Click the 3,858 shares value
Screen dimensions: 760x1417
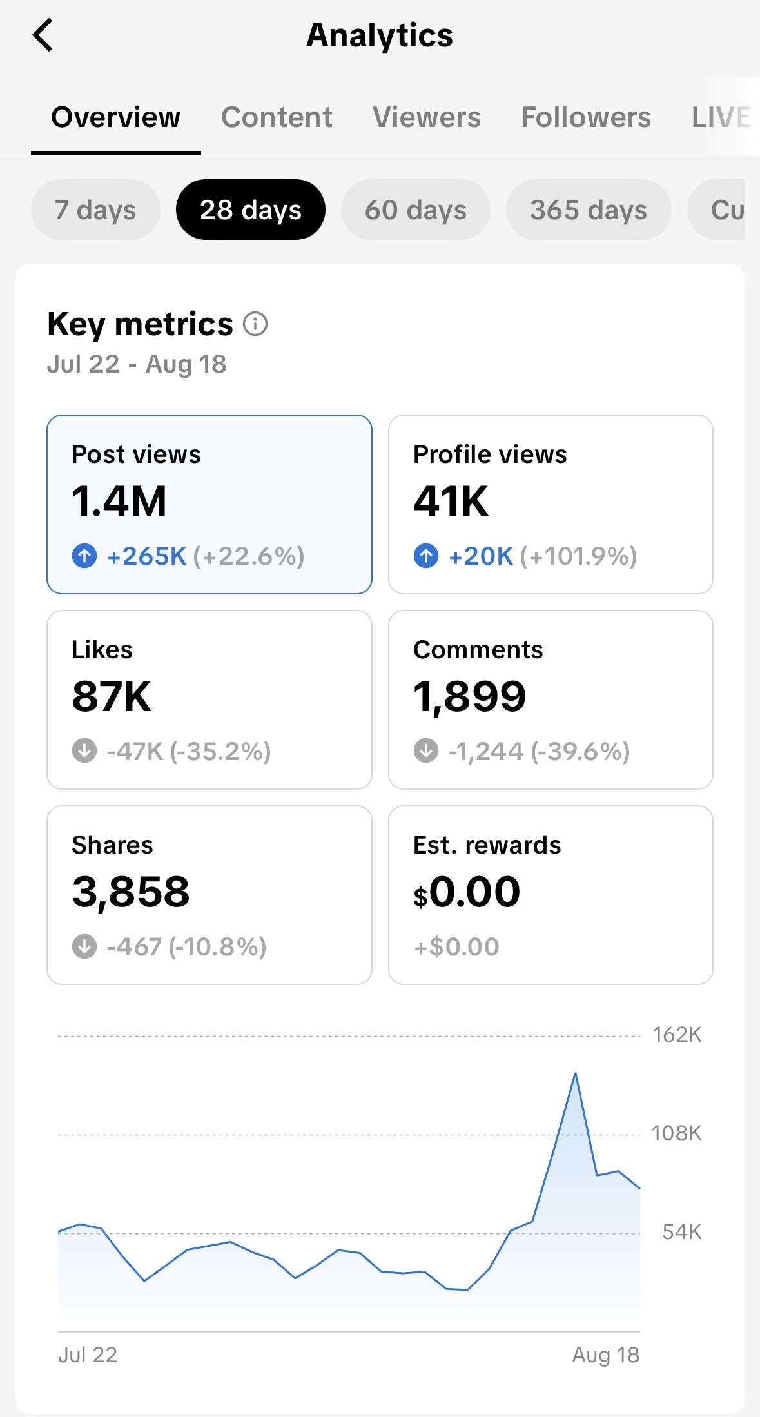pyautogui.click(x=131, y=893)
